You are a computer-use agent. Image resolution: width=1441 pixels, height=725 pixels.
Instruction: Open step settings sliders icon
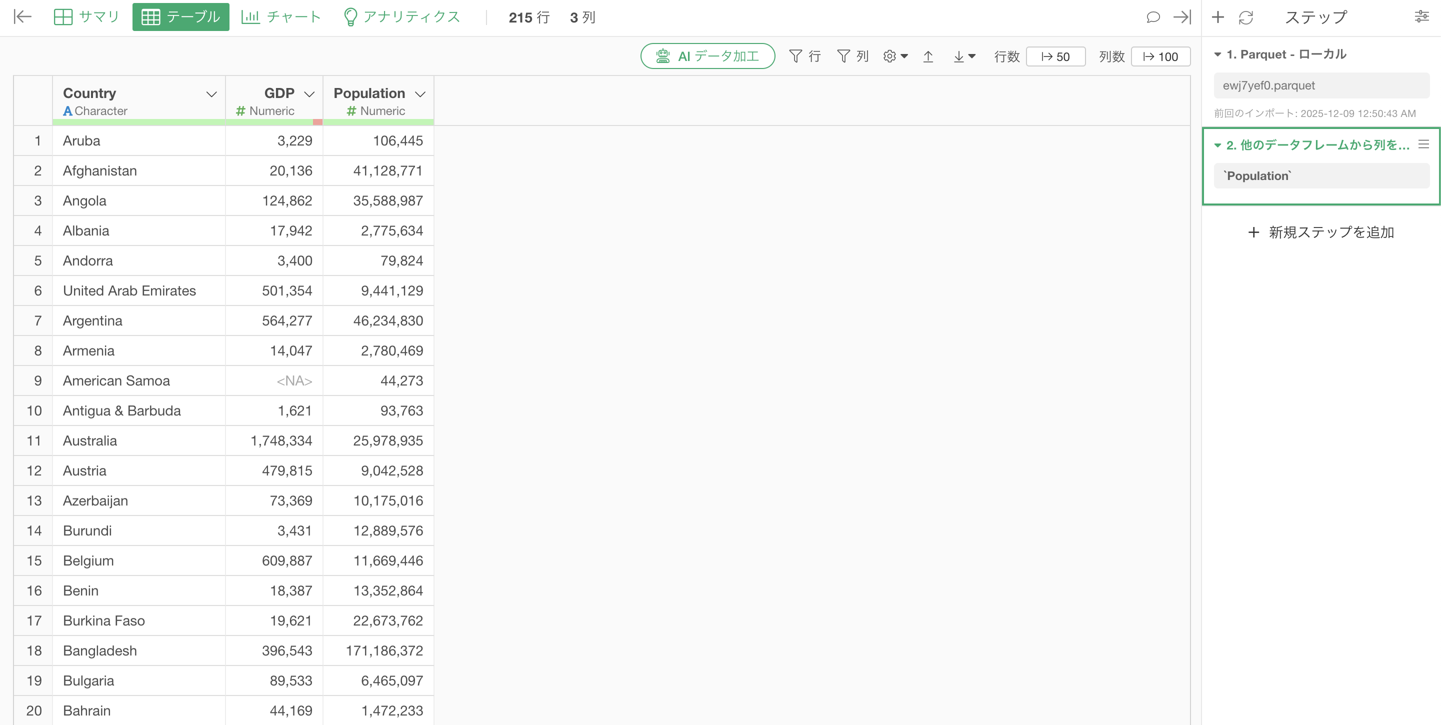click(1421, 17)
